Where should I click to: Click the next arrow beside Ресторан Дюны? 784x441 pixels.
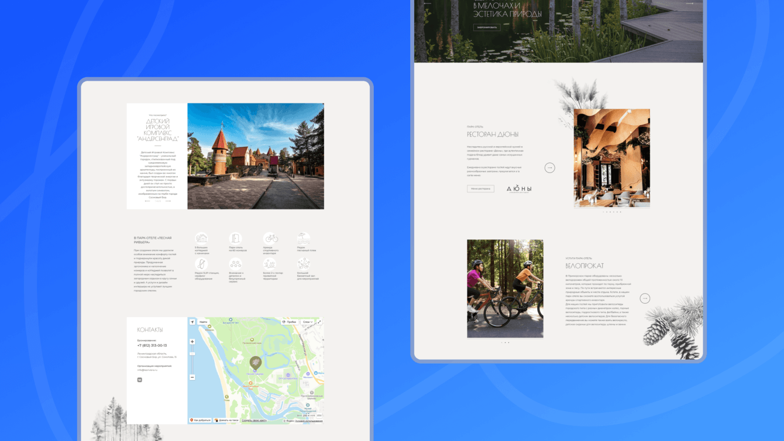(549, 168)
